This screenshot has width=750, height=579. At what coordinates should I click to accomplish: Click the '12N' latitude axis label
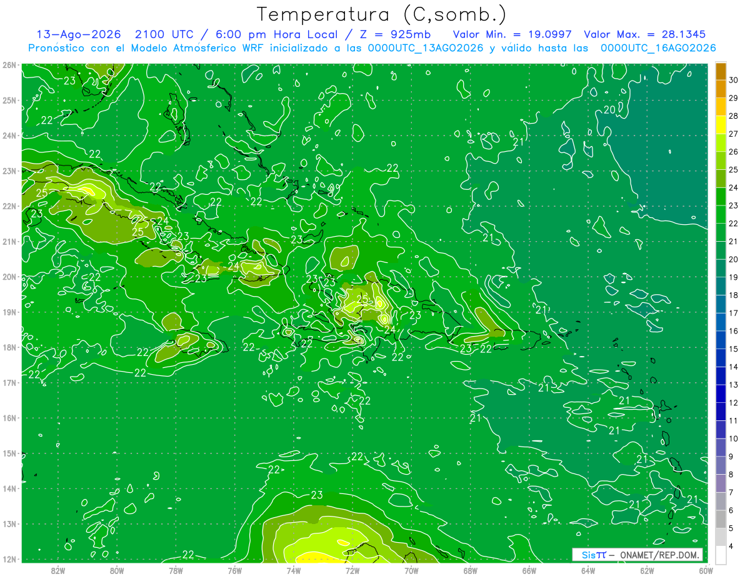(9, 559)
